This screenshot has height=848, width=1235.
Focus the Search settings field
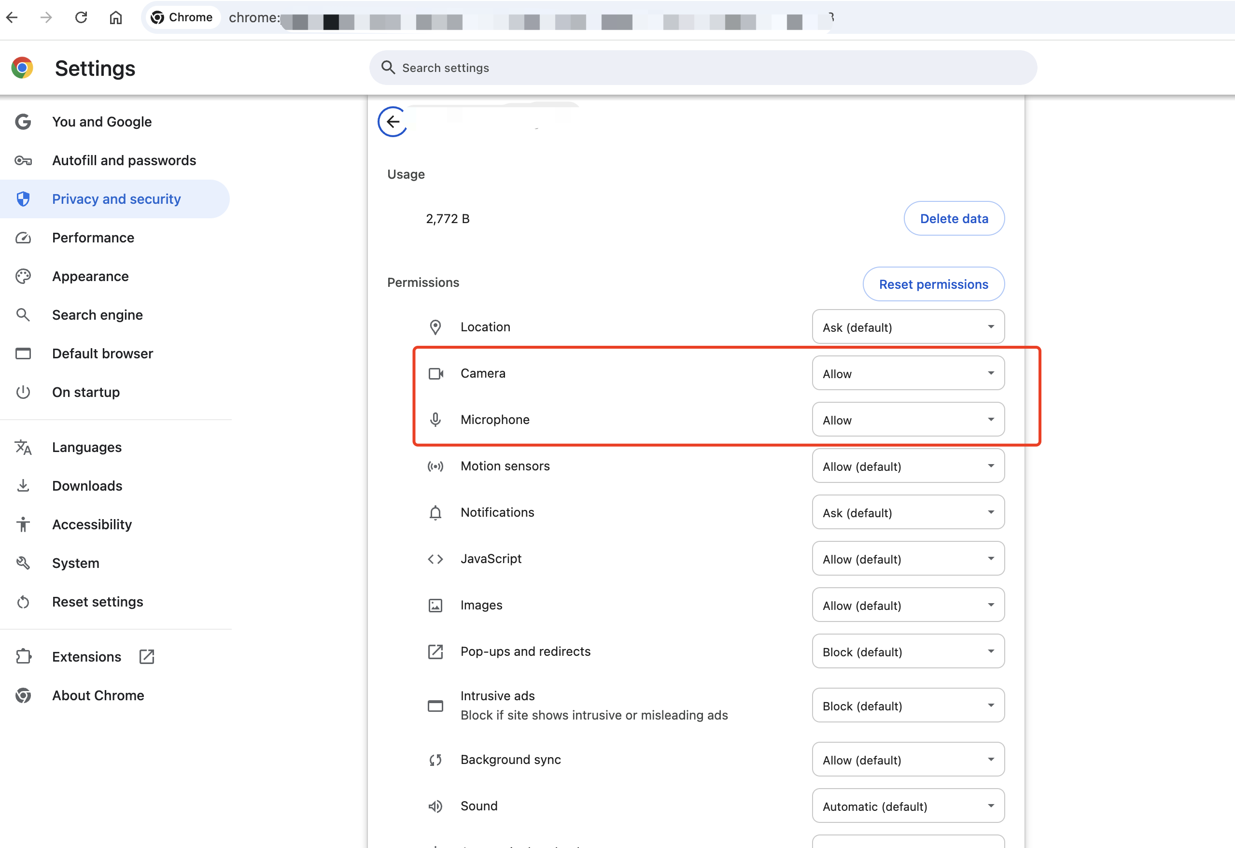702,68
